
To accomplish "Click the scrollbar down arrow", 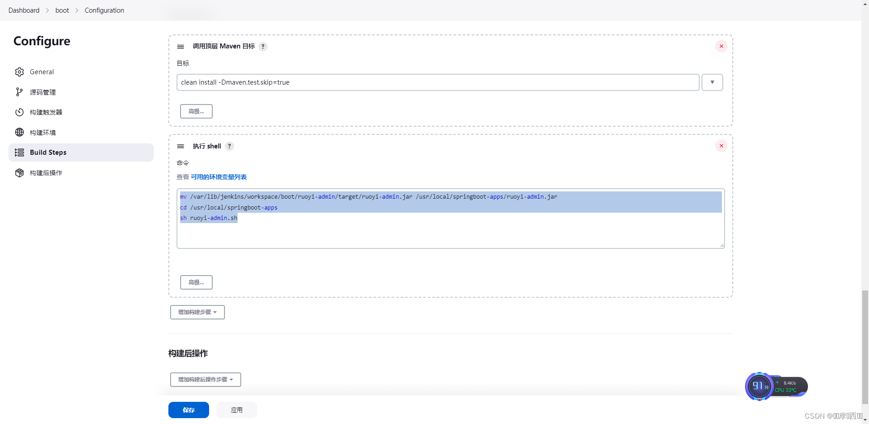I will (865, 419).
